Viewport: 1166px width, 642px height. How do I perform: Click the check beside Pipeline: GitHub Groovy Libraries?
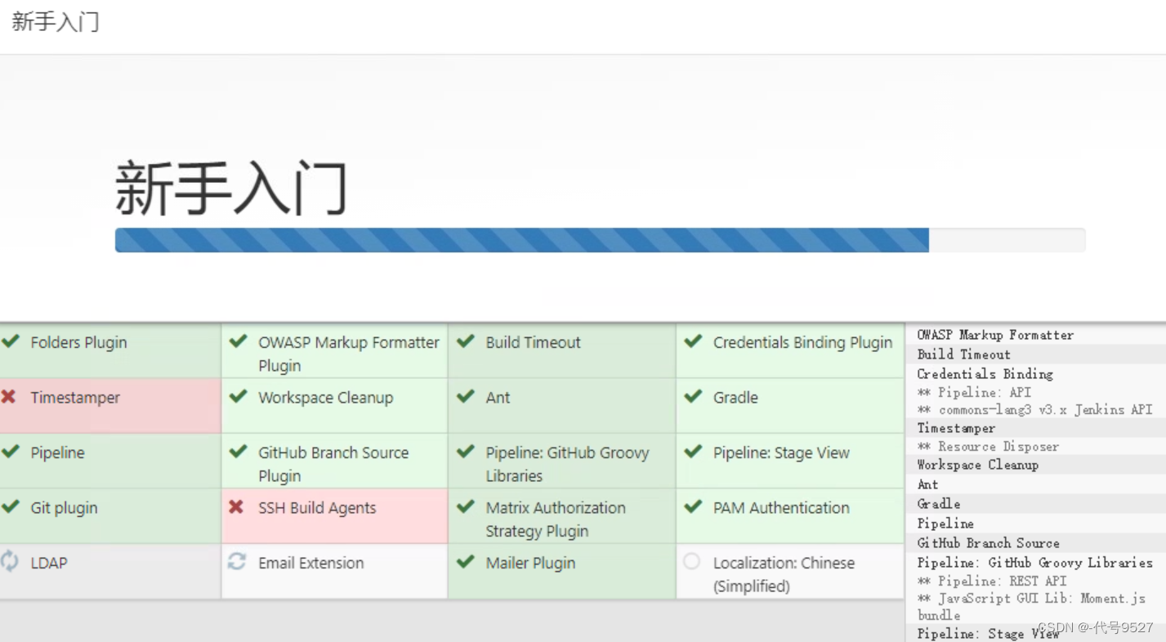(x=466, y=452)
